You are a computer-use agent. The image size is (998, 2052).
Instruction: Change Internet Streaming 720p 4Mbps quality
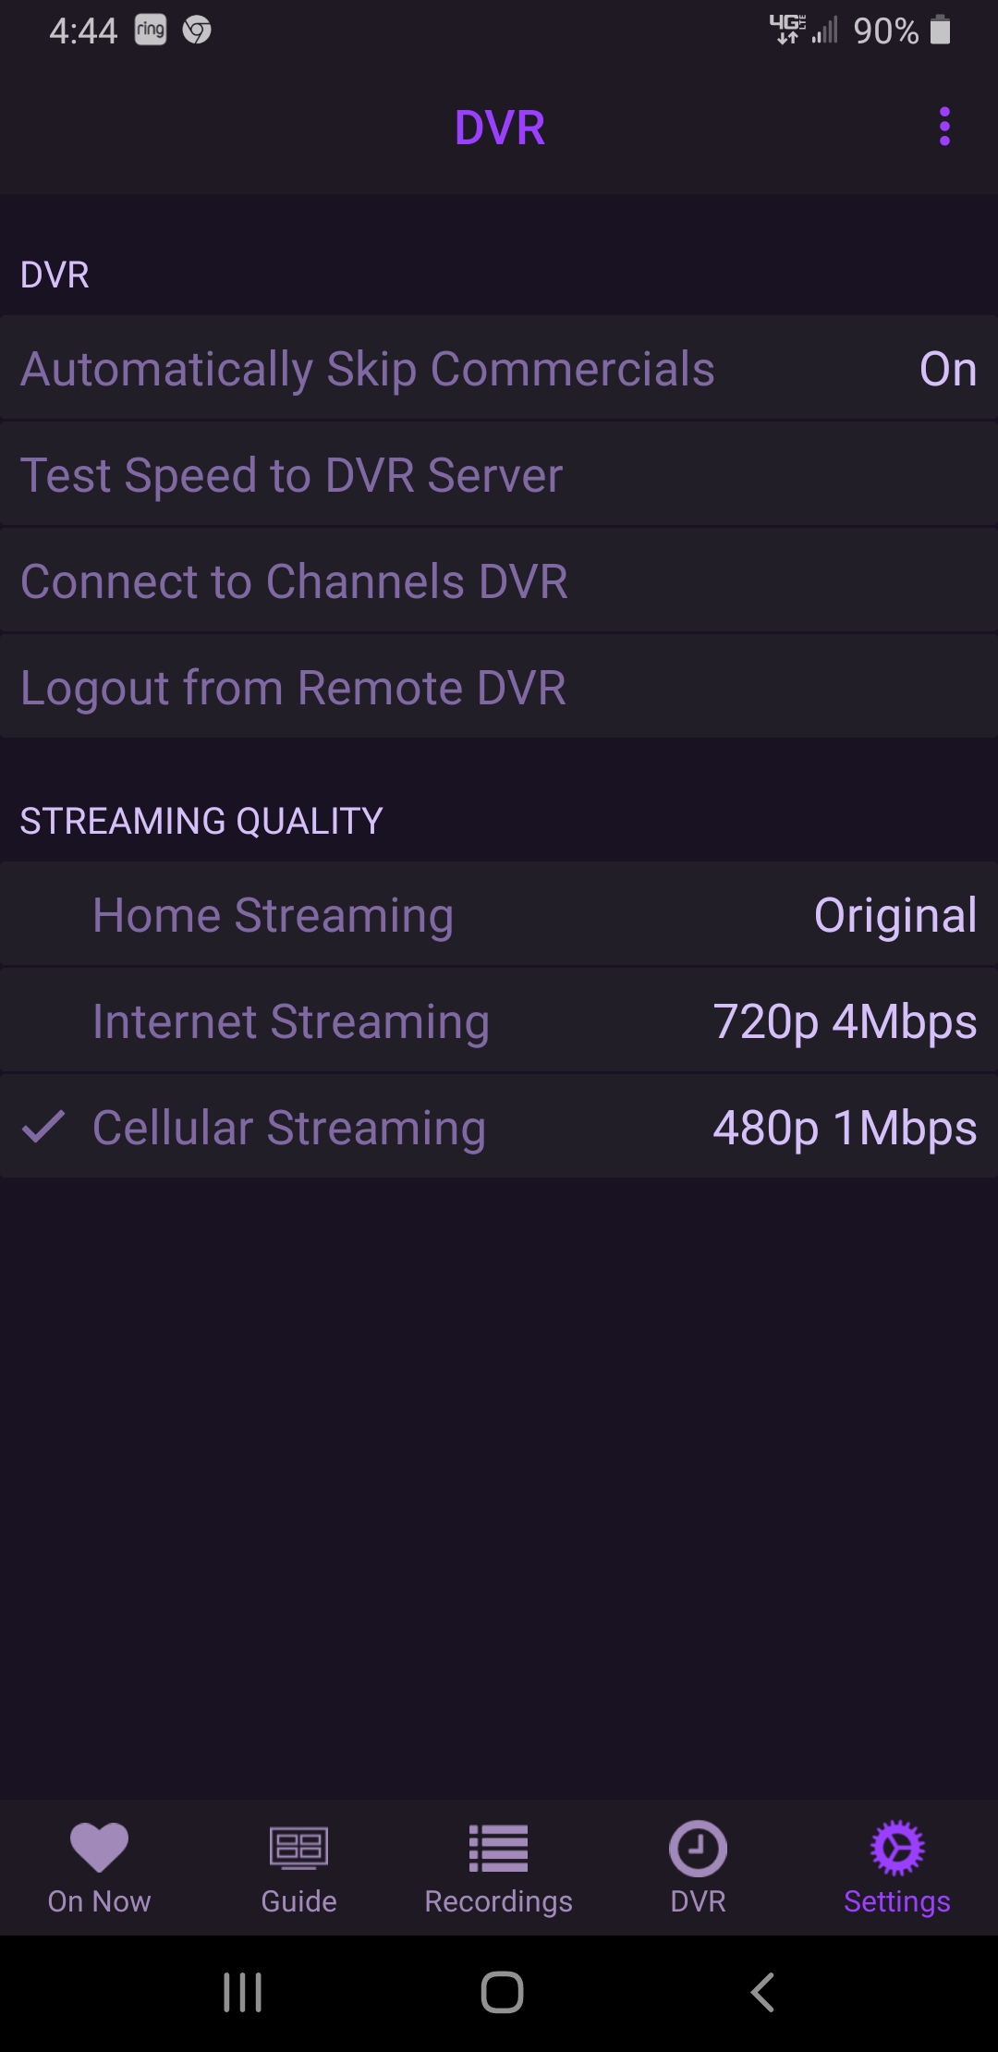(845, 1021)
